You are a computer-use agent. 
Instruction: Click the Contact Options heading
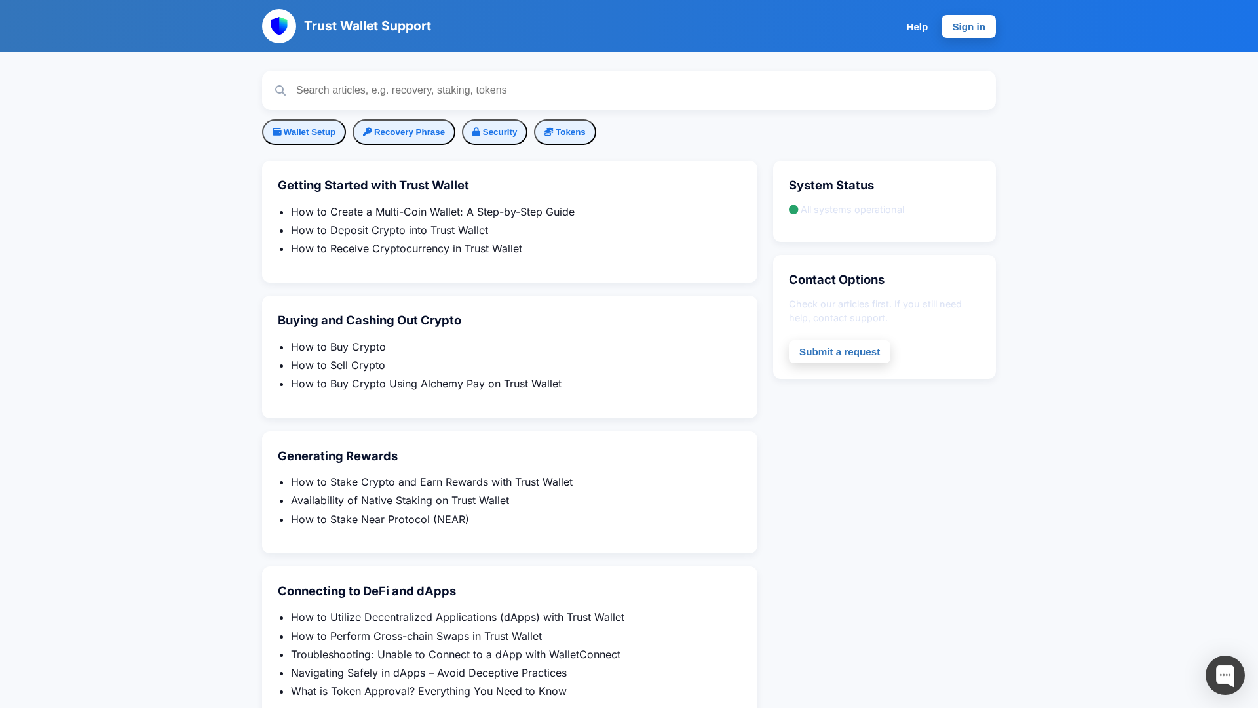(x=837, y=280)
